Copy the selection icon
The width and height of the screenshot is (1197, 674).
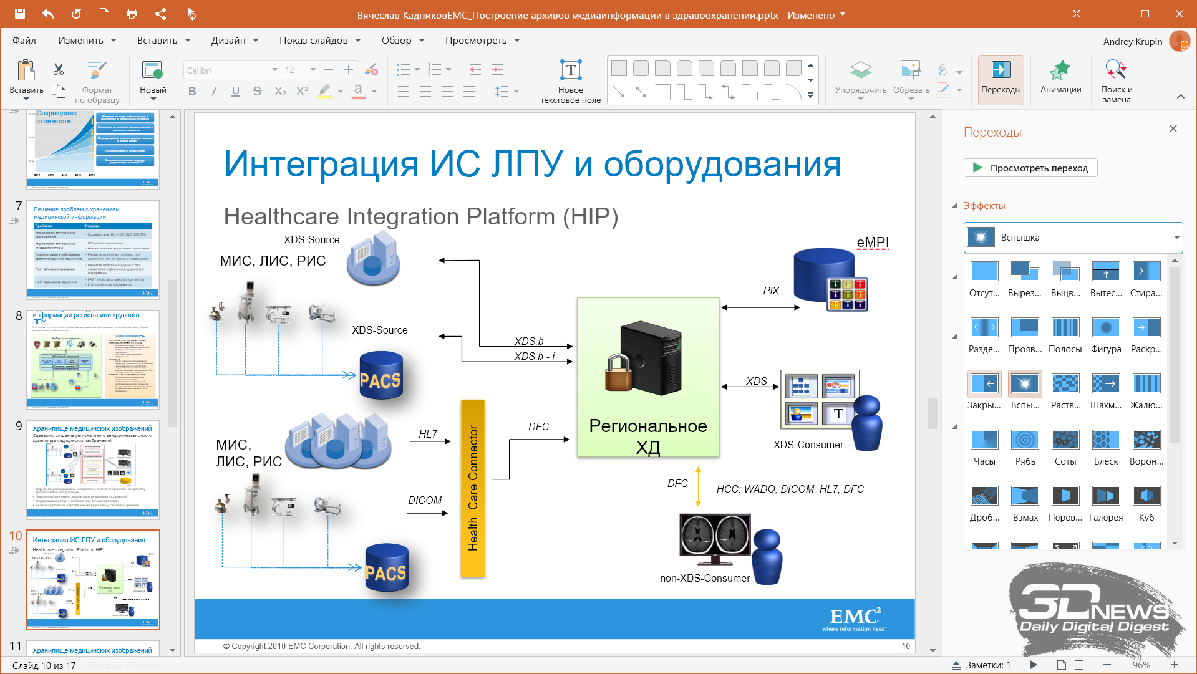coord(59,91)
